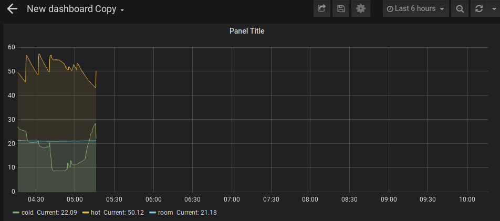Click the 07:00 time axis label
Screen dimensions: 500x221
pyautogui.click(x=232, y=199)
